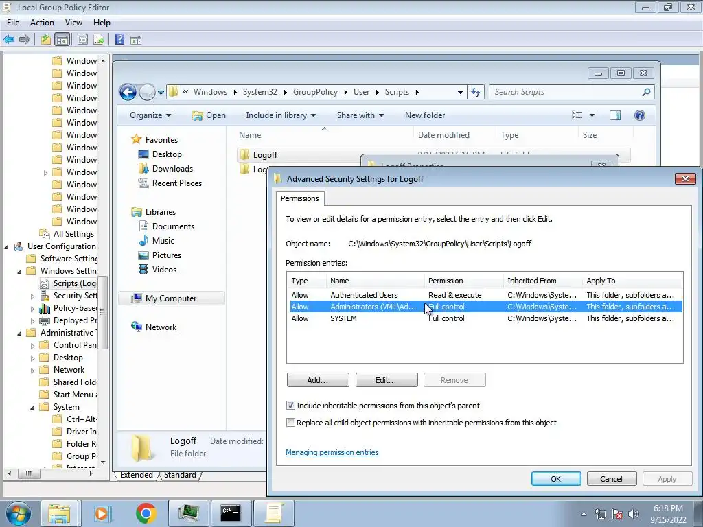Collapse the User Configuration tree node
Image resolution: width=703 pixels, height=527 pixels.
click(x=7, y=246)
